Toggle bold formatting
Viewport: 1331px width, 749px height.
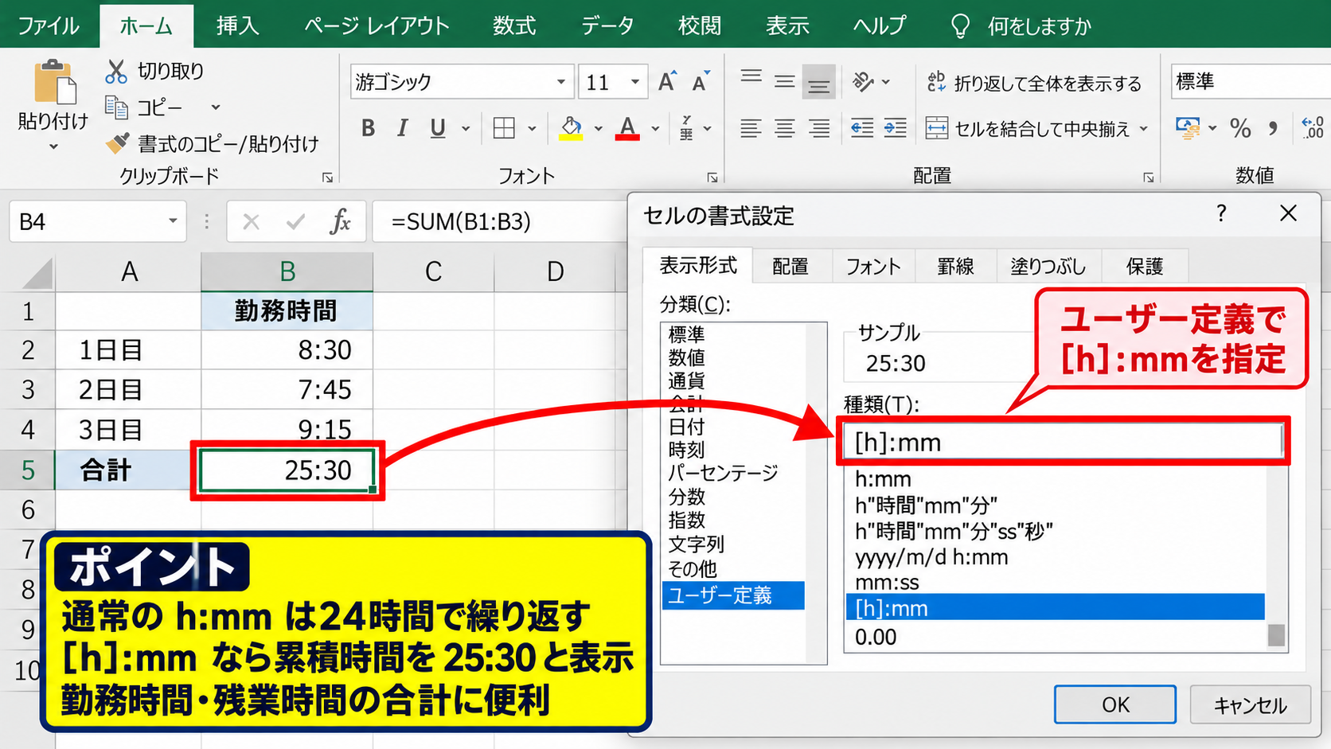pos(368,128)
